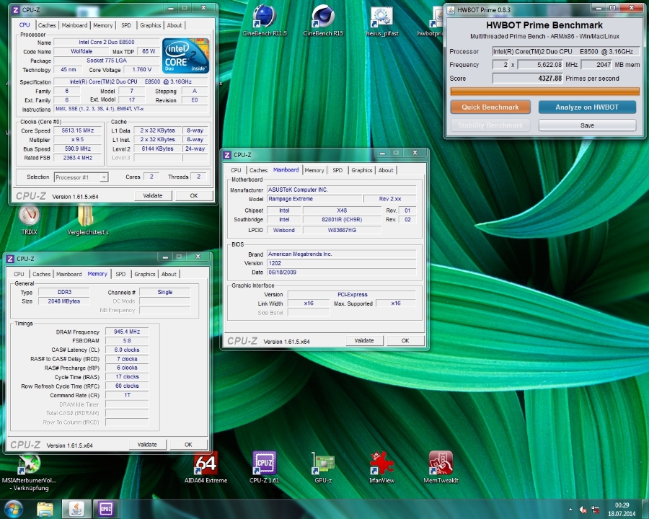
Task: Open CineBench R11.5 desktop shortcut
Action: [264, 20]
